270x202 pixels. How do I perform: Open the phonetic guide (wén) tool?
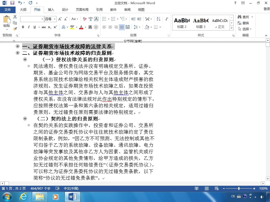click(90, 19)
